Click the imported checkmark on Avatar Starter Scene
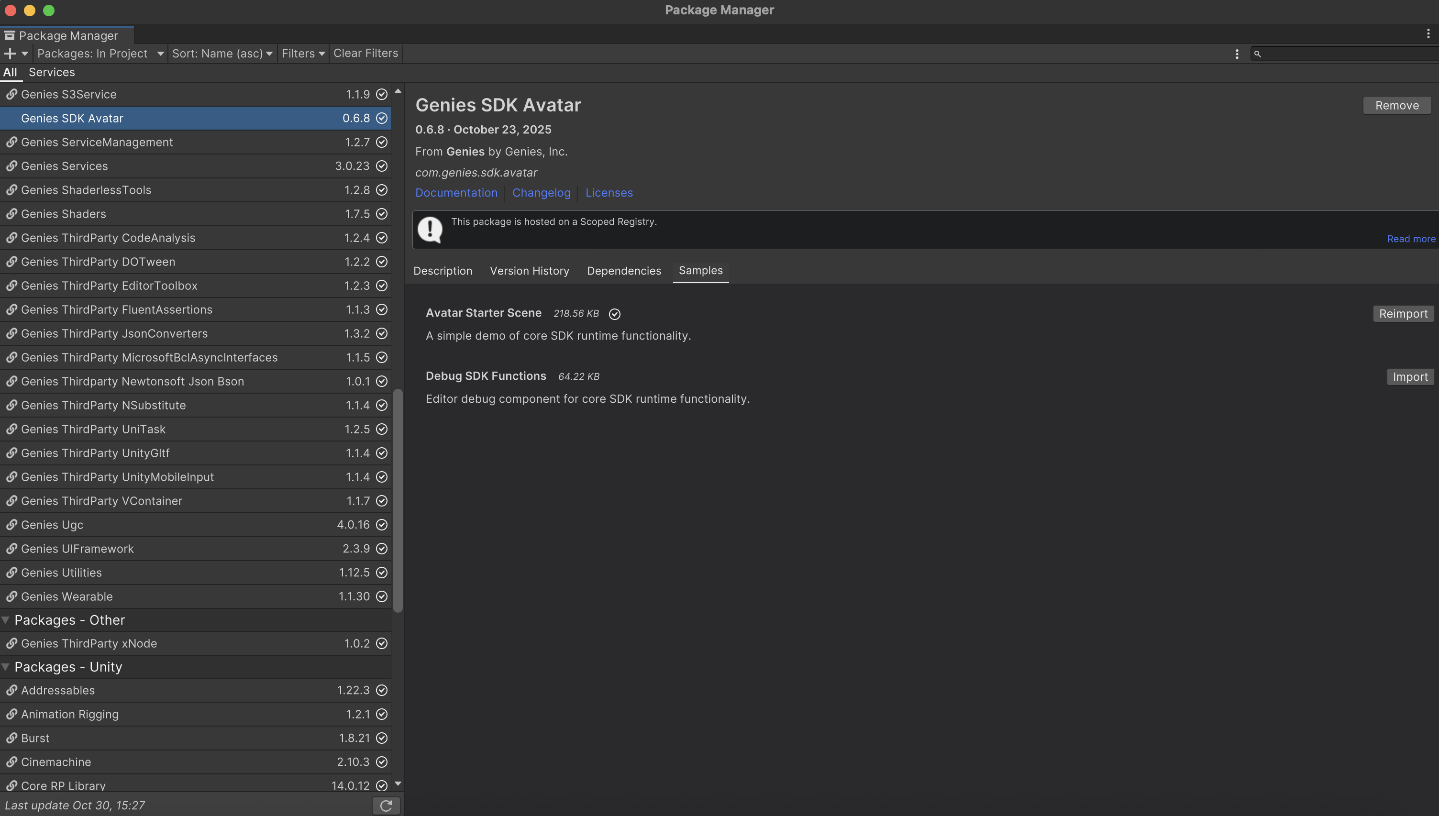 (x=614, y=314)
